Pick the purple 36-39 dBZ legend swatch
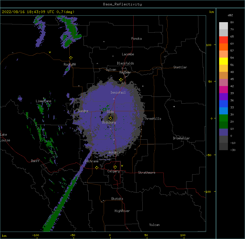Viewport: 245px width, 239px height. click(x=223, y=97)
